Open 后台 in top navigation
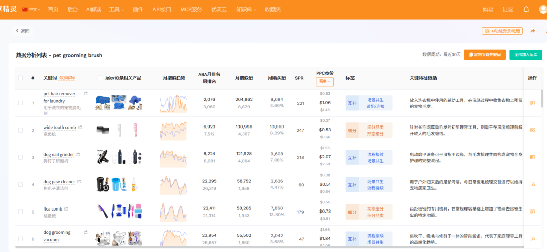The width and height of the screenshot is (547, 252). (x=73, y=10)
